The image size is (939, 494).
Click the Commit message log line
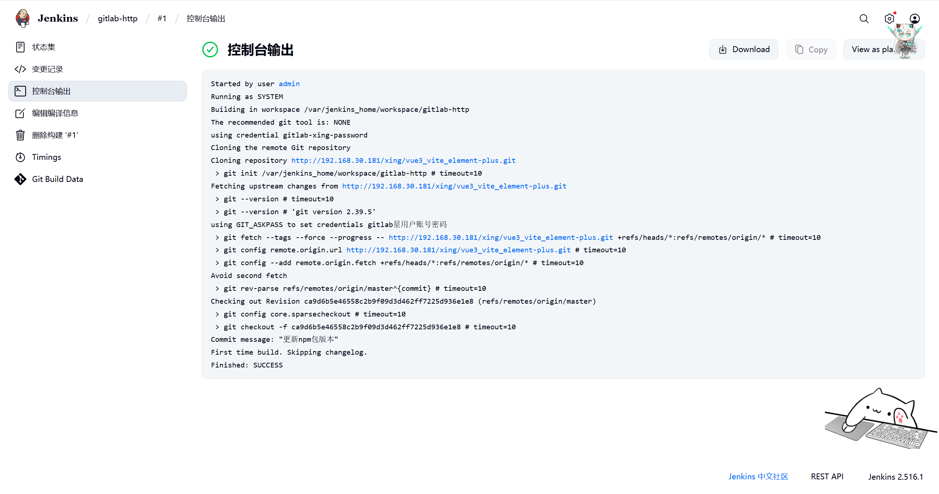click(274, 339)
